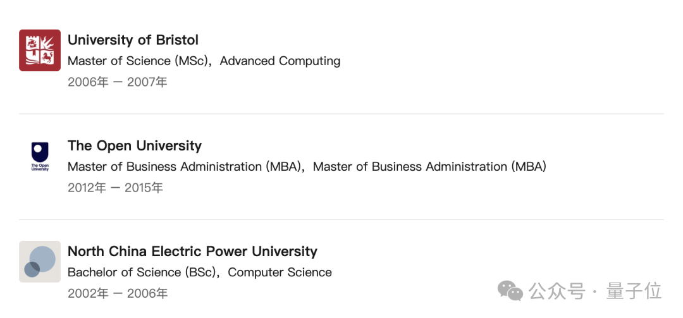Screen dimensions: 683x318
Task: Select the first Master of Business Administration text
Action: [185, 166]
